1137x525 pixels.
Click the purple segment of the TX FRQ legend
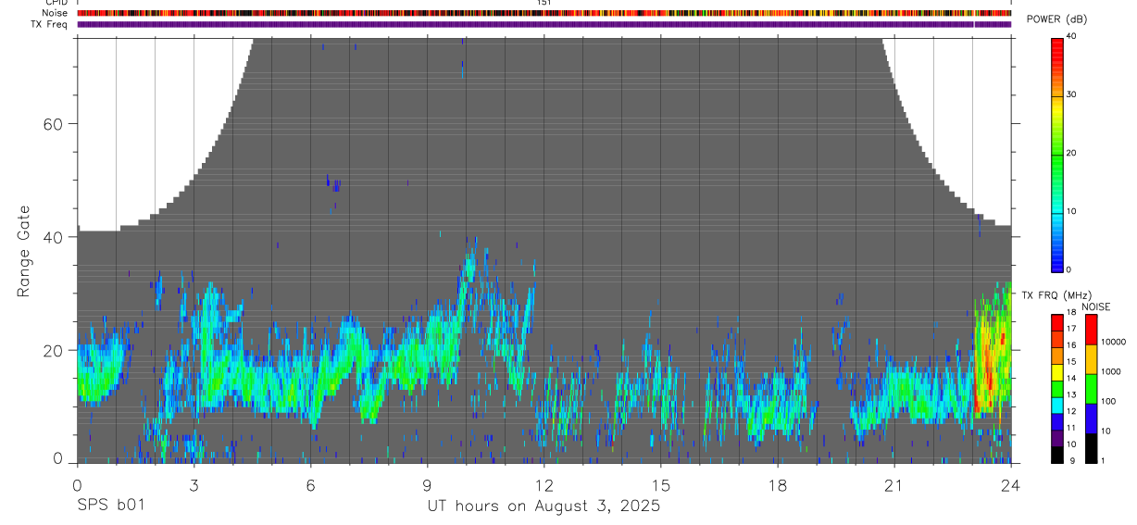pos(1057,439)
